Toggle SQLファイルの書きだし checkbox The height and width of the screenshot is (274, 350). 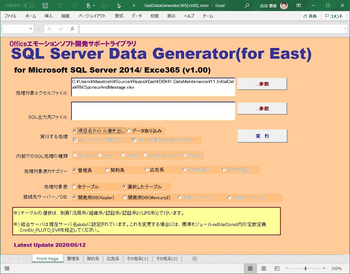[75, 140]
